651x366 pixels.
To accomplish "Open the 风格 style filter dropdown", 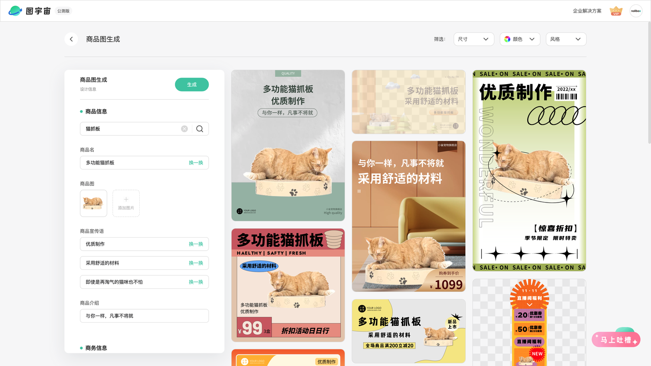I will pos(566,39).
